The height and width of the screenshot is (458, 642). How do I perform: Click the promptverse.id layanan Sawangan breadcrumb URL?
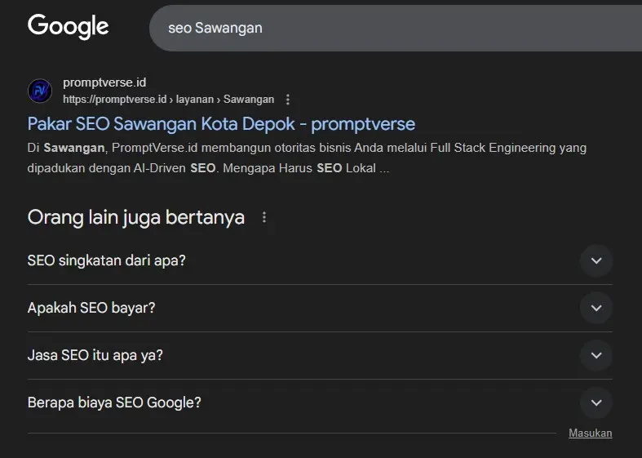(168, 100)
